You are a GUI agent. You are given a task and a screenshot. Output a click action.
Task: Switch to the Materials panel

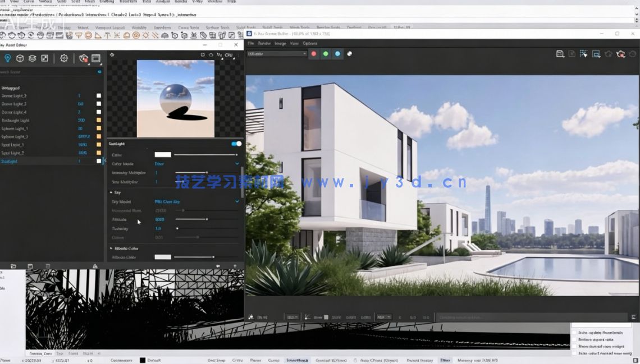pyautogui.click(x=32, y=58)
